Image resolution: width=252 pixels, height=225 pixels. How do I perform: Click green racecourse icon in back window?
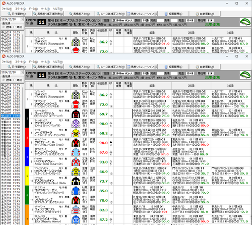[245, 22]
